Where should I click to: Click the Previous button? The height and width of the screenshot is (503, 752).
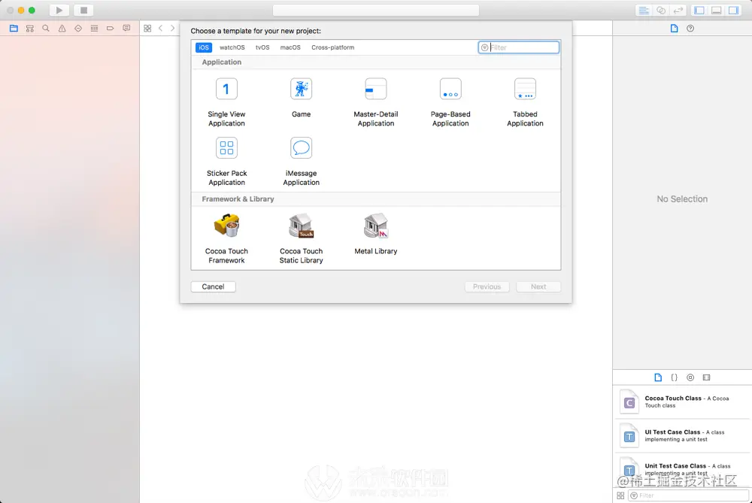pos(487,286)
